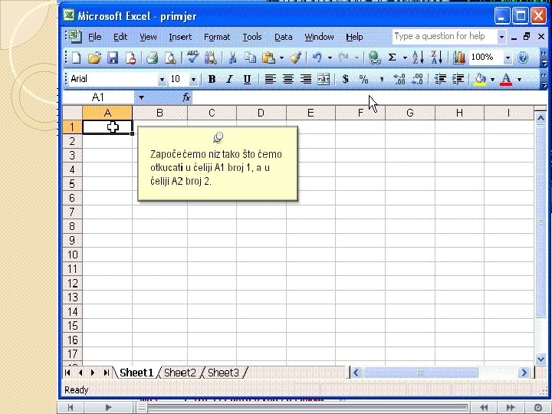Switch to the Sheet3 tab
This screenshot has height=414, width=552.
point(223,373)
